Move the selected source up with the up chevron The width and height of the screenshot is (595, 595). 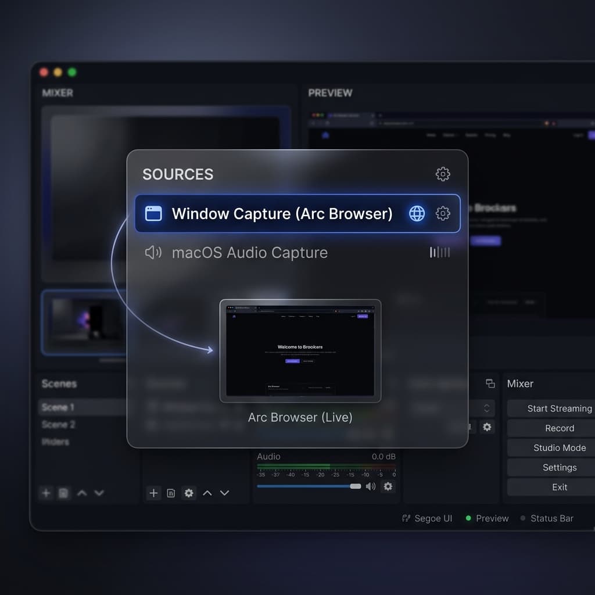(207, 493)
